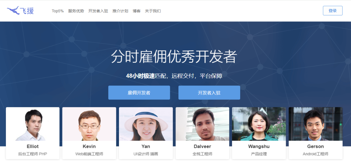Select Kevin's profile picture
351x162 pixels.
89,124
